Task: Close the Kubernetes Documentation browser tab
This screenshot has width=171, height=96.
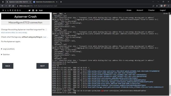Action: click(57, 2)
